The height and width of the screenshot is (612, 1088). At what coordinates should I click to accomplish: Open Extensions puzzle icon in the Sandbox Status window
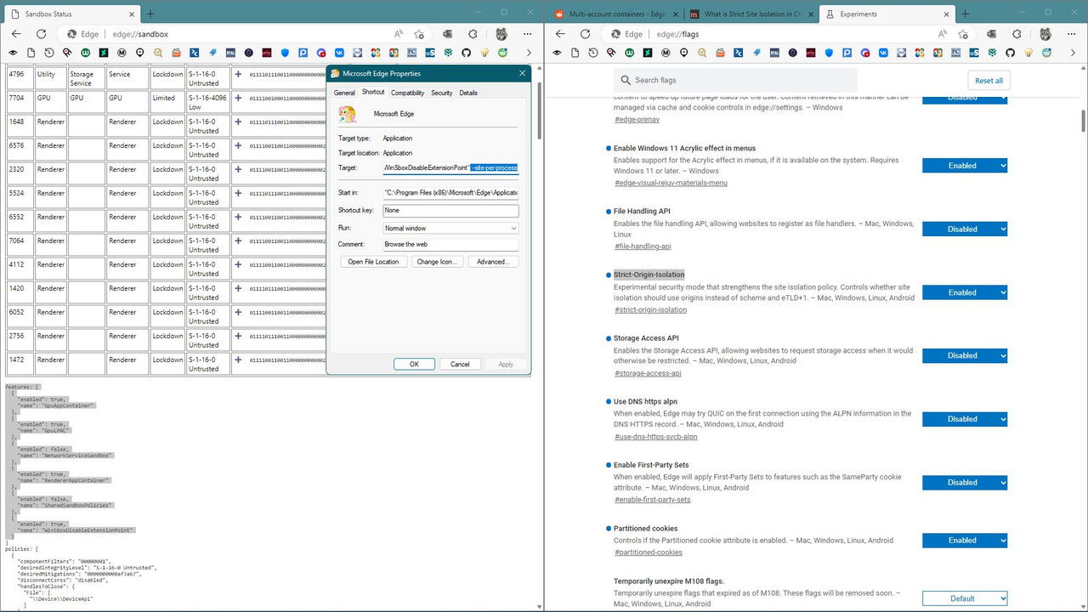473,34
